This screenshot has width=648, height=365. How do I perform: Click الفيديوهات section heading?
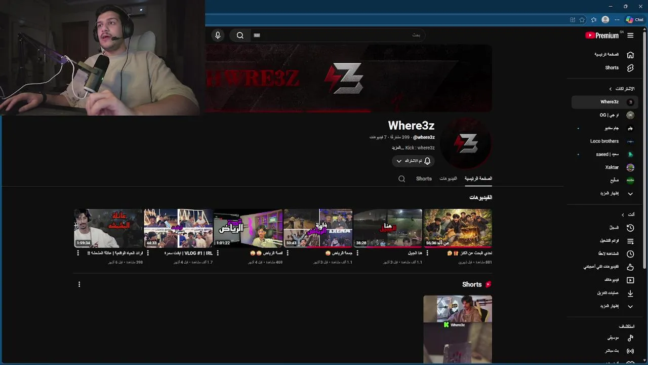pos(480,198)
